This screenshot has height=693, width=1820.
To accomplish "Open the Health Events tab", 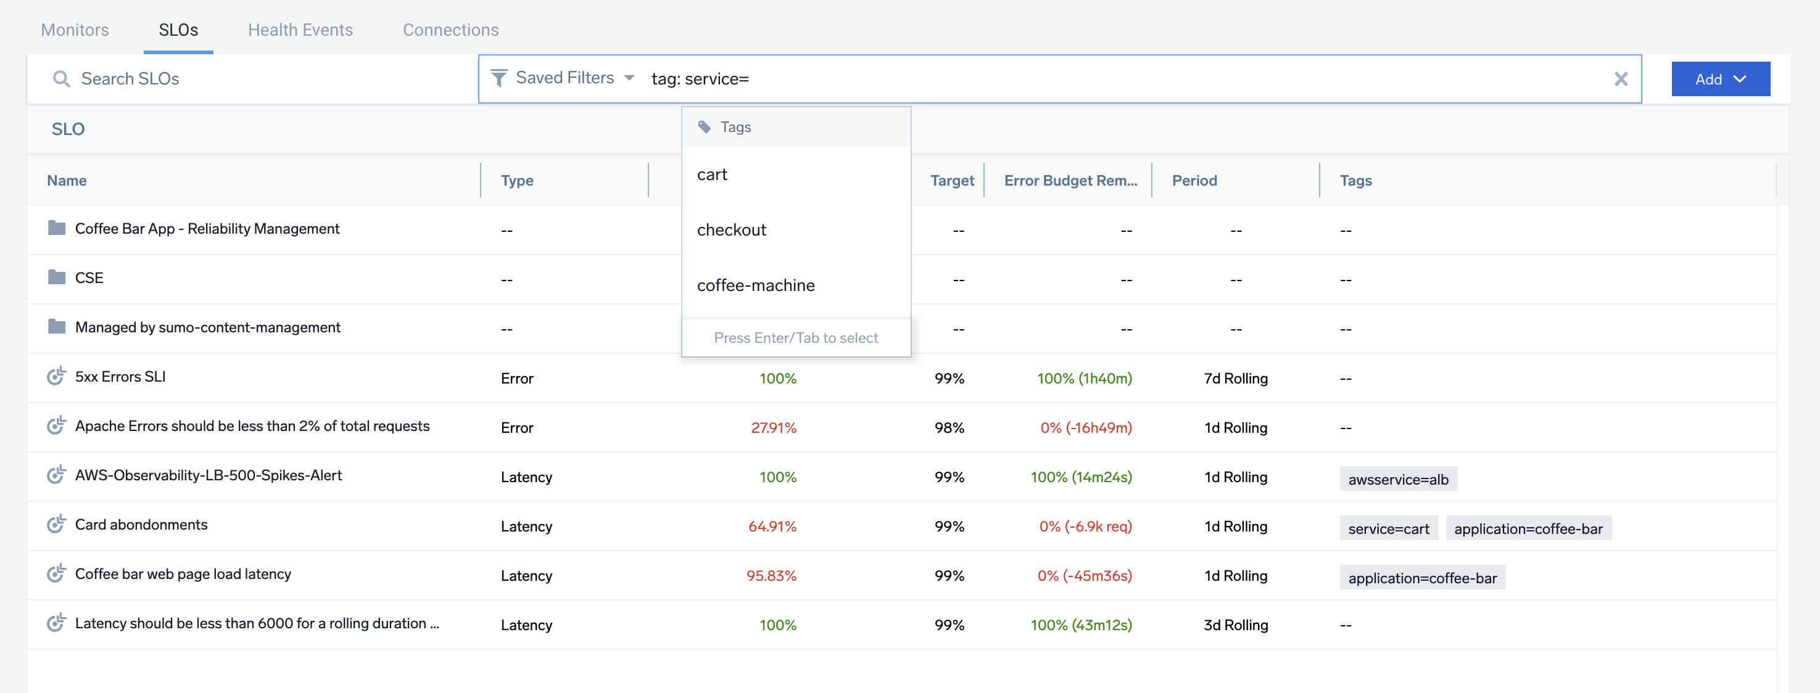I will coord(300,30).
